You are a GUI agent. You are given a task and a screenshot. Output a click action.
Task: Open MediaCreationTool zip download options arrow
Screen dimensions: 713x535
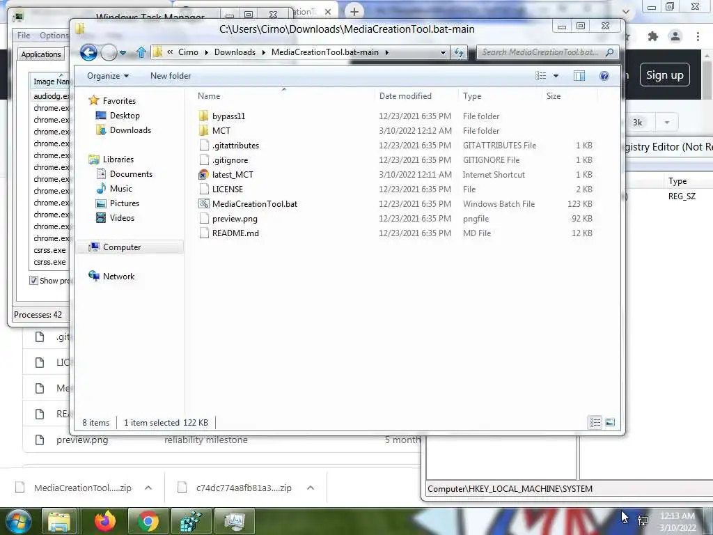[x=148, y=488]
